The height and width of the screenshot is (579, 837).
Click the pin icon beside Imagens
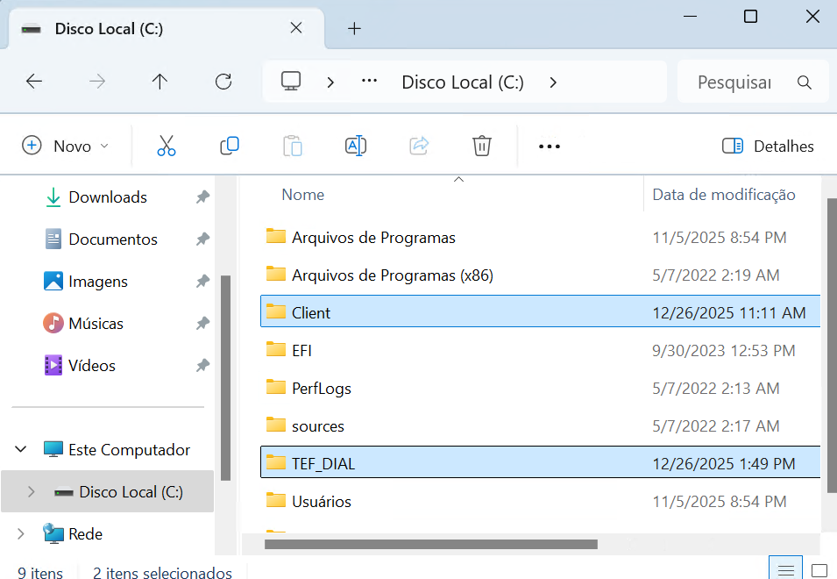pos(202,281)
